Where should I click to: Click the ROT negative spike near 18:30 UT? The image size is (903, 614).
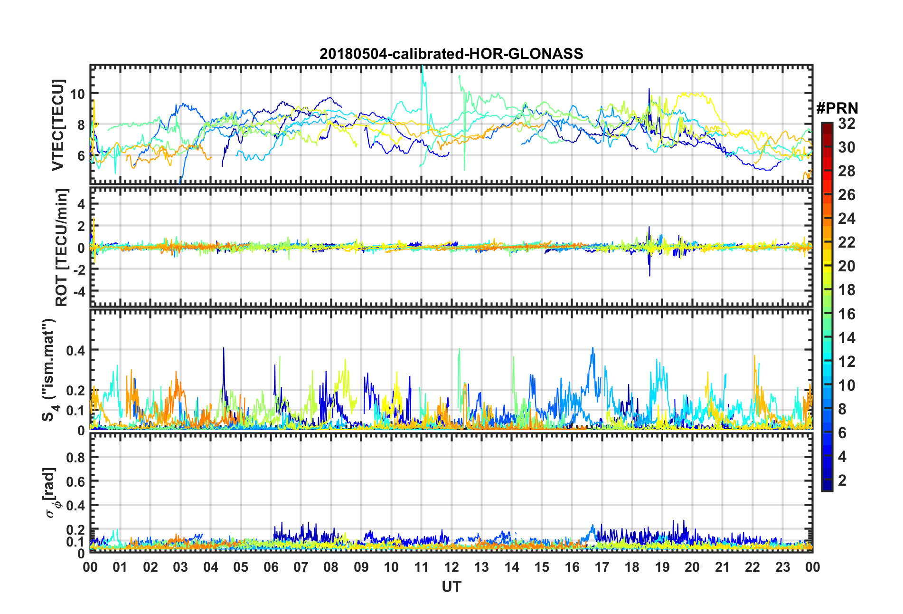click(x=649, y=269)
